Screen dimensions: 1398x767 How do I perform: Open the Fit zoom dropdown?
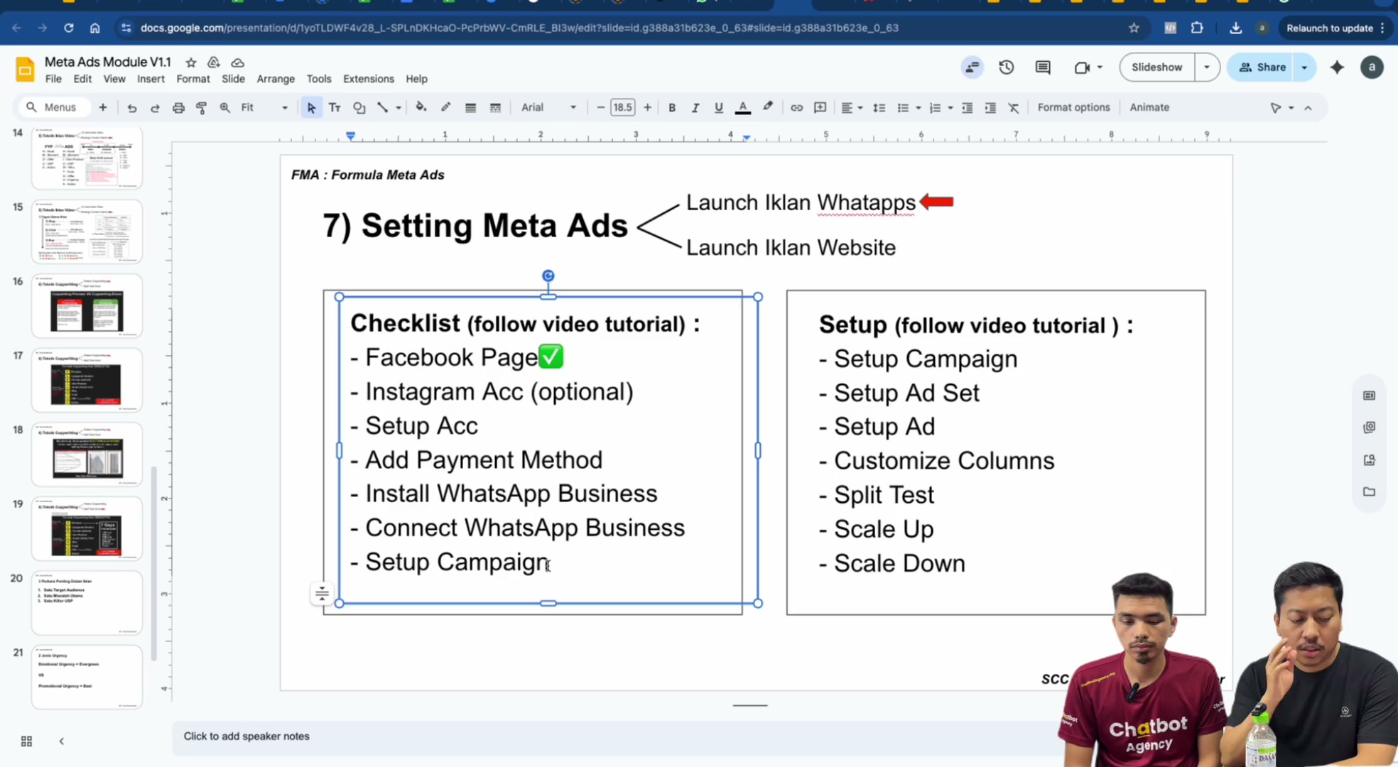(x=264, y=108)
